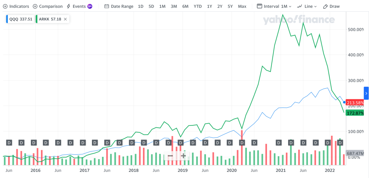Select the 6M range
Viewport: 369px width, 178px height.
click(x=185, y=6)
